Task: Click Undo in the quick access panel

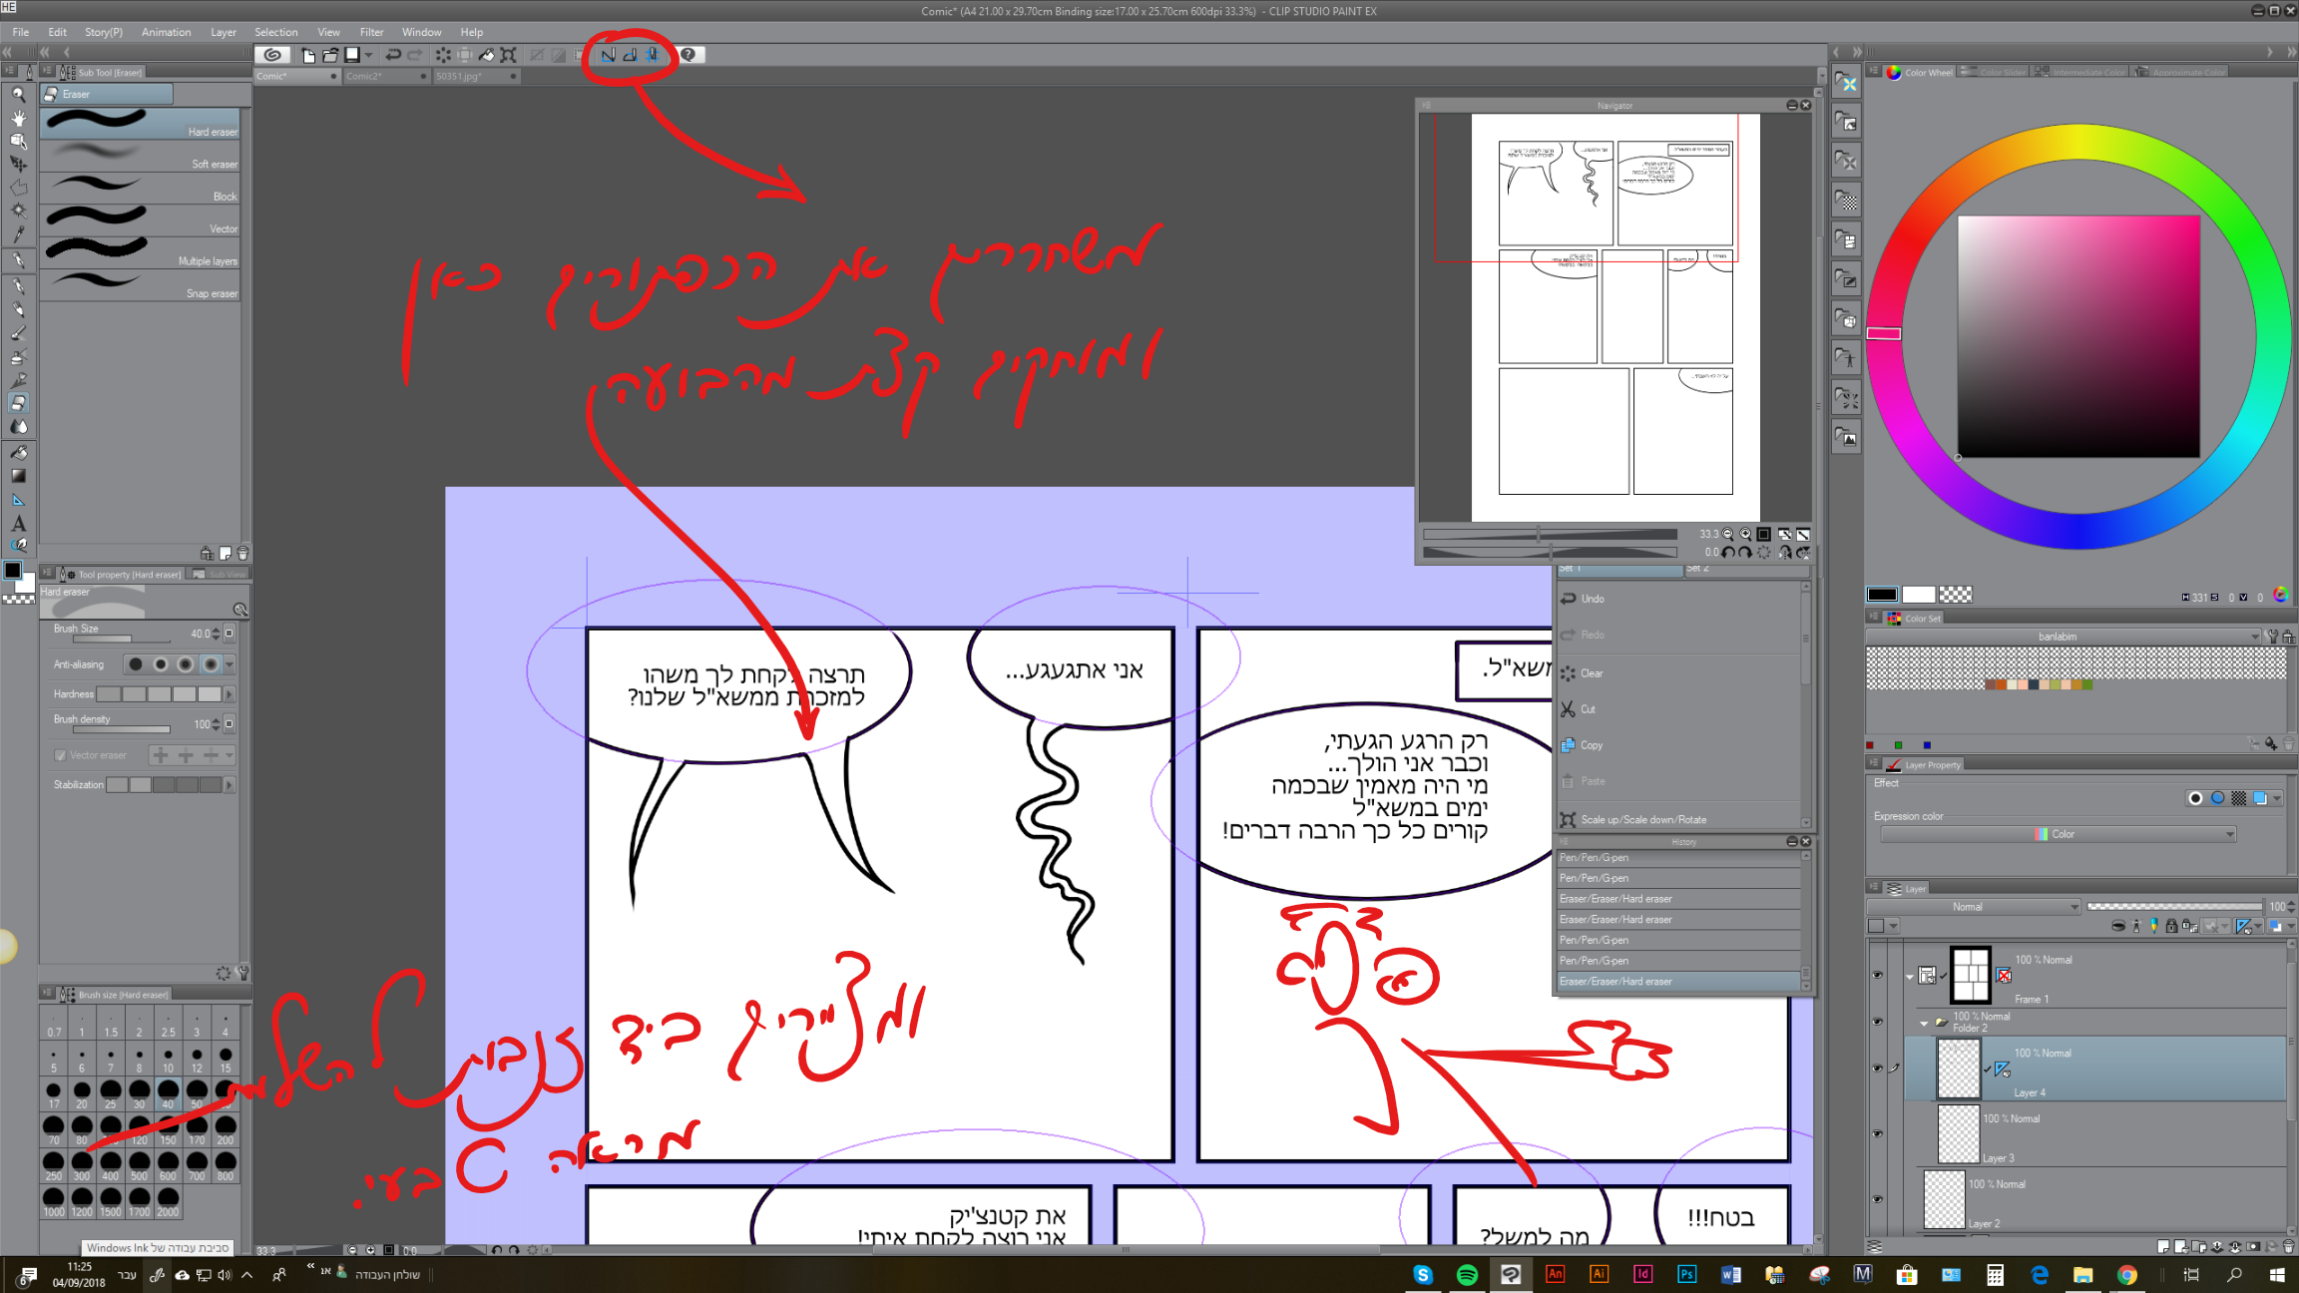Action: click(1593, 599)
